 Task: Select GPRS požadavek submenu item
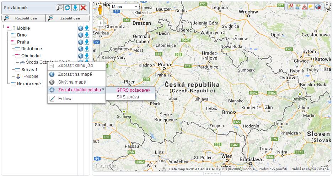tap(130, 90)
